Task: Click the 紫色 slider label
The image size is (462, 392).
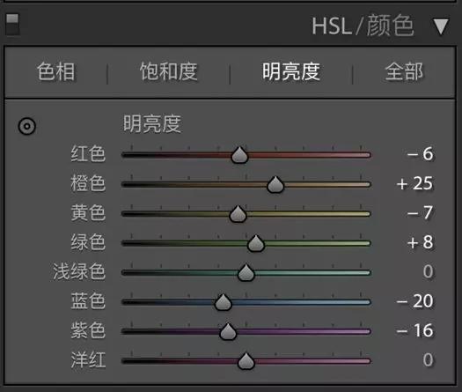Action: [x=88, y=330]
